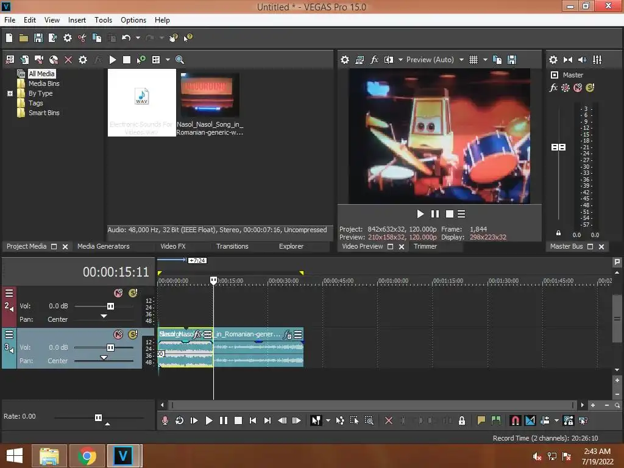Switch to the Transitions tab
The width and height of the screenshot is (624, 468).
(232, 246)
